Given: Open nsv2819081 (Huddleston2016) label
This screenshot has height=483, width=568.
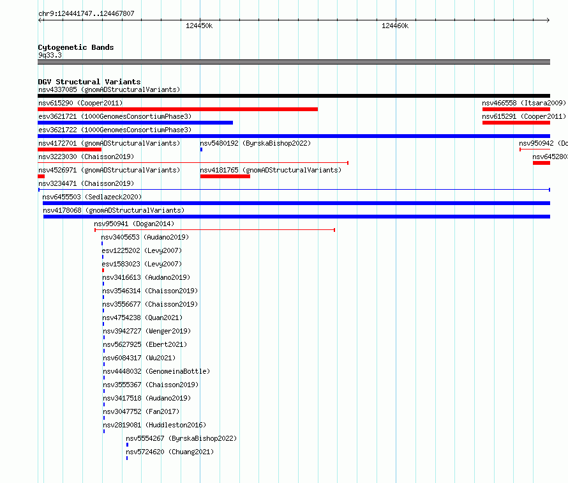Looking at the screenshot, I should (x=154, y=425).
